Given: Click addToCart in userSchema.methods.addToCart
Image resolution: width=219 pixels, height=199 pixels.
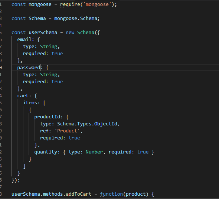Looking at the screenshot, I should (x=78, y=194).
